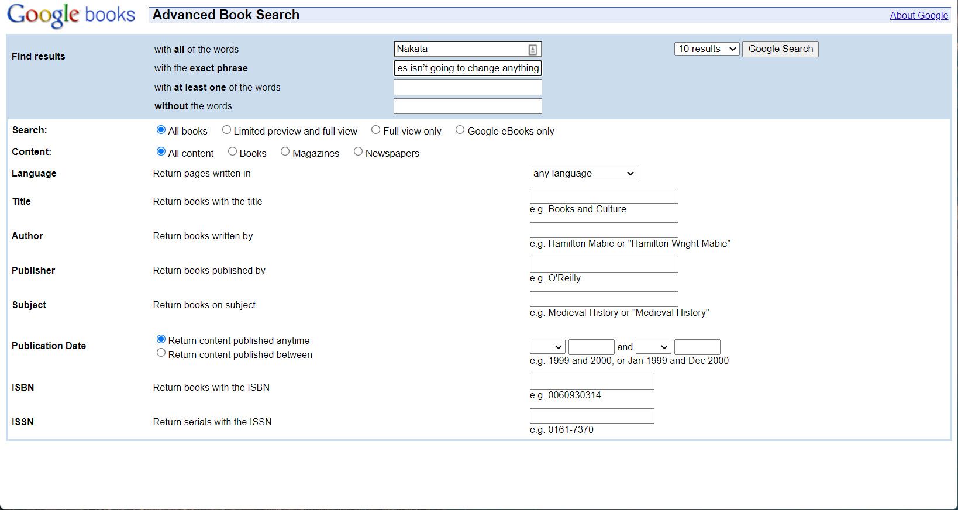Choose Books as the content type
958x510 pixels.
point(232,151)
